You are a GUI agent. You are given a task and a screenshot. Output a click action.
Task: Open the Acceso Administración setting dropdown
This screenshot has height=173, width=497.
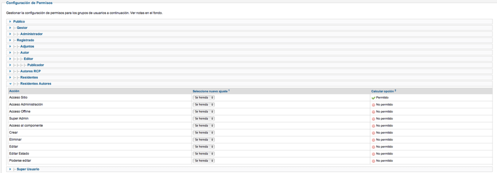click(x=203, y=105)
